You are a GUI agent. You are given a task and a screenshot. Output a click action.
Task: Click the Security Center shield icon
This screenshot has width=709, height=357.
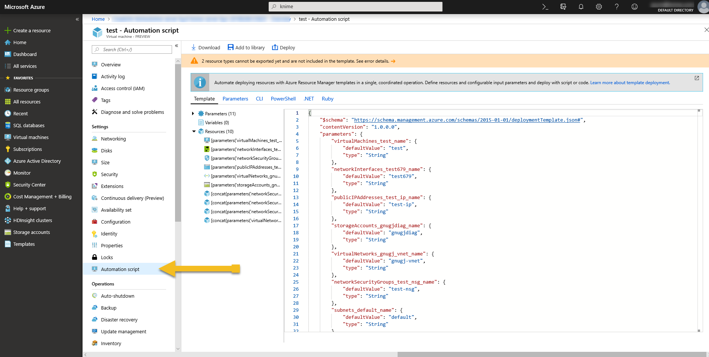point(7,185)
